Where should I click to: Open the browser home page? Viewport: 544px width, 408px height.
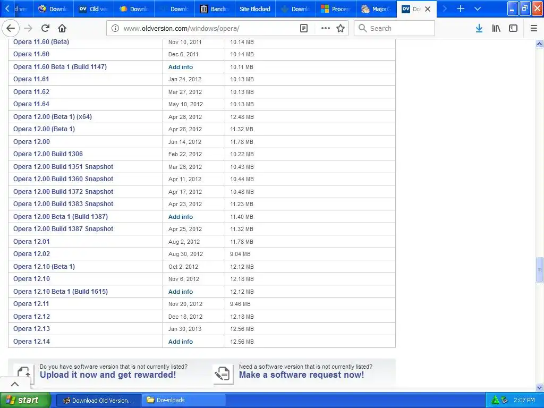point(62,29)
